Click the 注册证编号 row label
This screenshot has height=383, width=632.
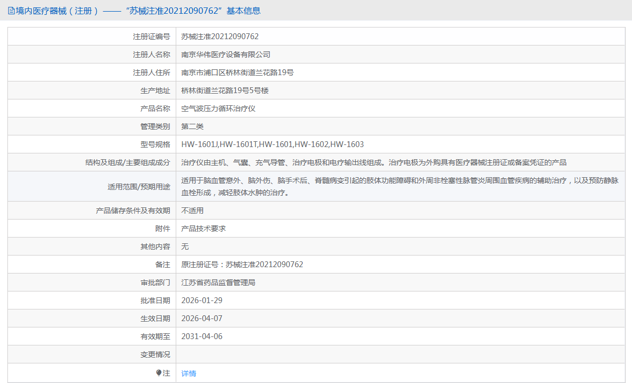click(x=151, y=37)
